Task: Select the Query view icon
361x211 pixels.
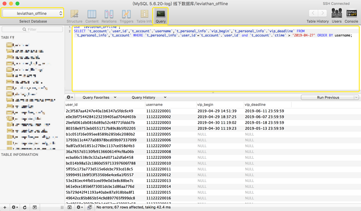Action: (161, 16)
